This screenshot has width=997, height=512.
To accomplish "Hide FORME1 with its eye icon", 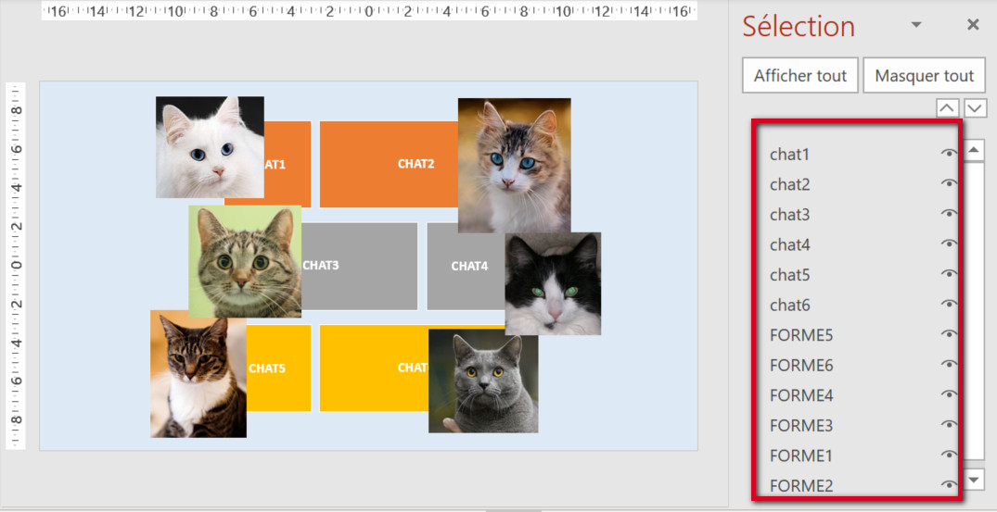I will (x=948, y=455).
